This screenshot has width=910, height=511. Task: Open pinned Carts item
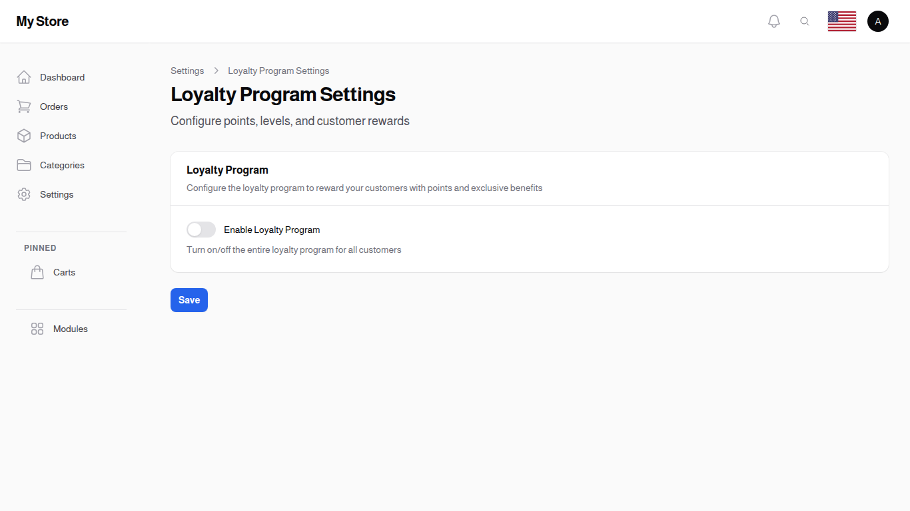[71, 272]
